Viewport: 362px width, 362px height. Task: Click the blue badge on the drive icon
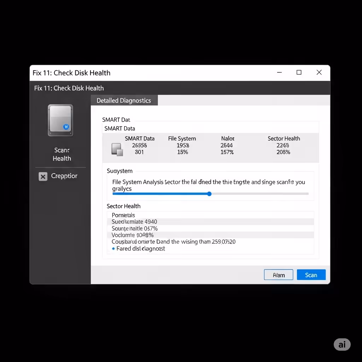(66, 127)
